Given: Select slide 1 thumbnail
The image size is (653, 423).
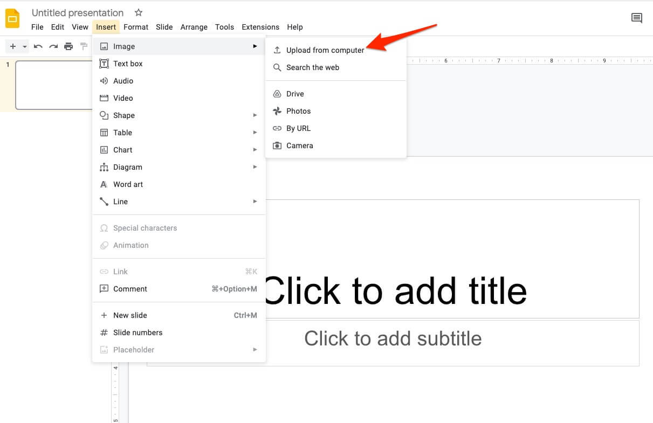Looking at the screenshot, I should pos(54,85).
